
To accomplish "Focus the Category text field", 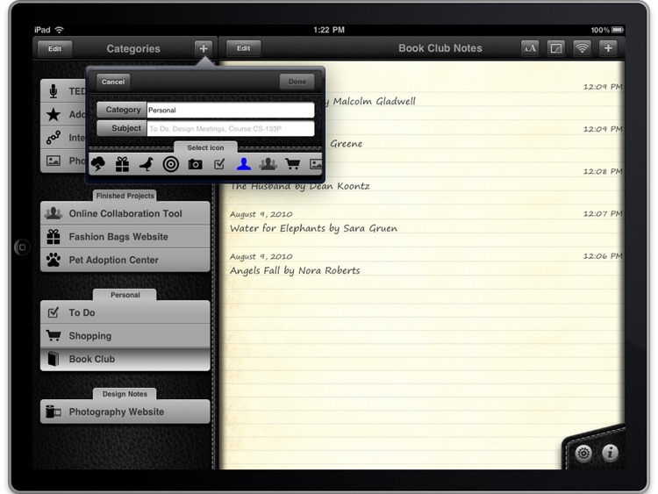I will pos(231,110).
